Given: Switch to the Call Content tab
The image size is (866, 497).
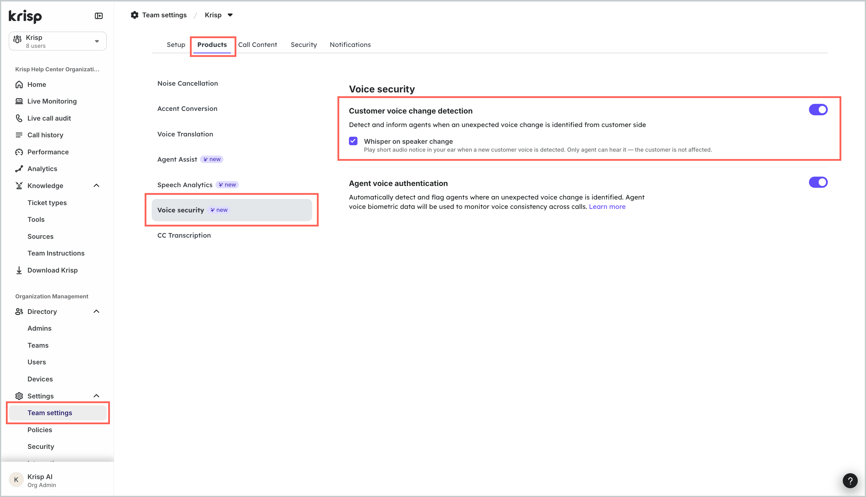Looking at the screenshot, I should [258, 45].
